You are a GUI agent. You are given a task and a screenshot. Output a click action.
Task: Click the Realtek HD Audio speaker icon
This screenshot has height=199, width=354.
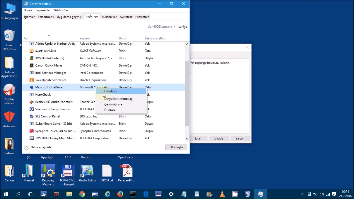coord(32,102)
